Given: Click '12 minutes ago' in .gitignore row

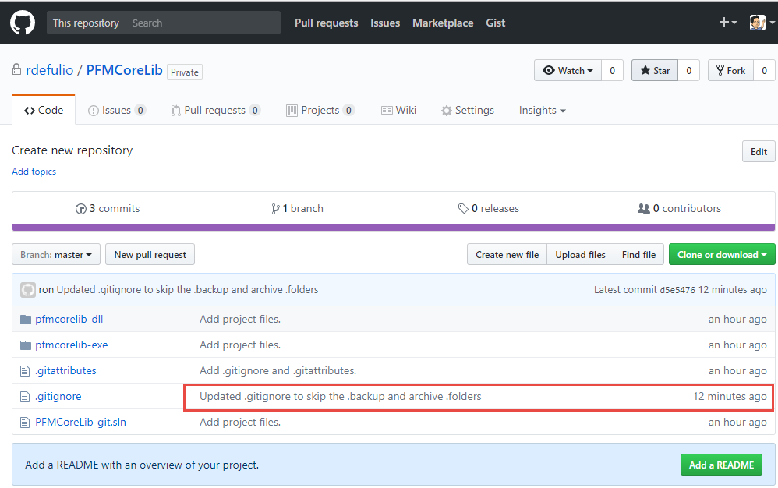Looking at the screenshot, I should [x=730, y=397].
